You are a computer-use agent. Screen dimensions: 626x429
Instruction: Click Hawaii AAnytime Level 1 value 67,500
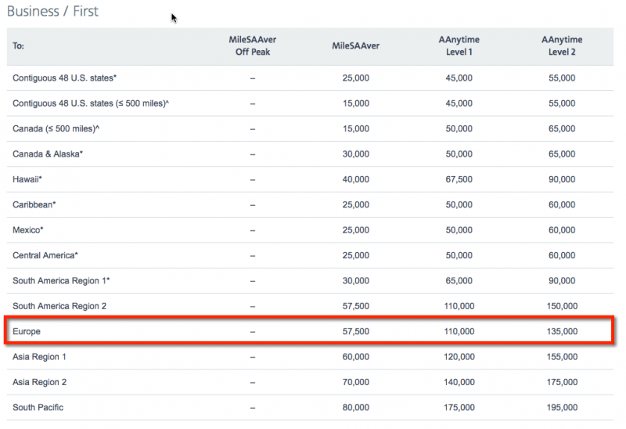click(x=459, y=179)
